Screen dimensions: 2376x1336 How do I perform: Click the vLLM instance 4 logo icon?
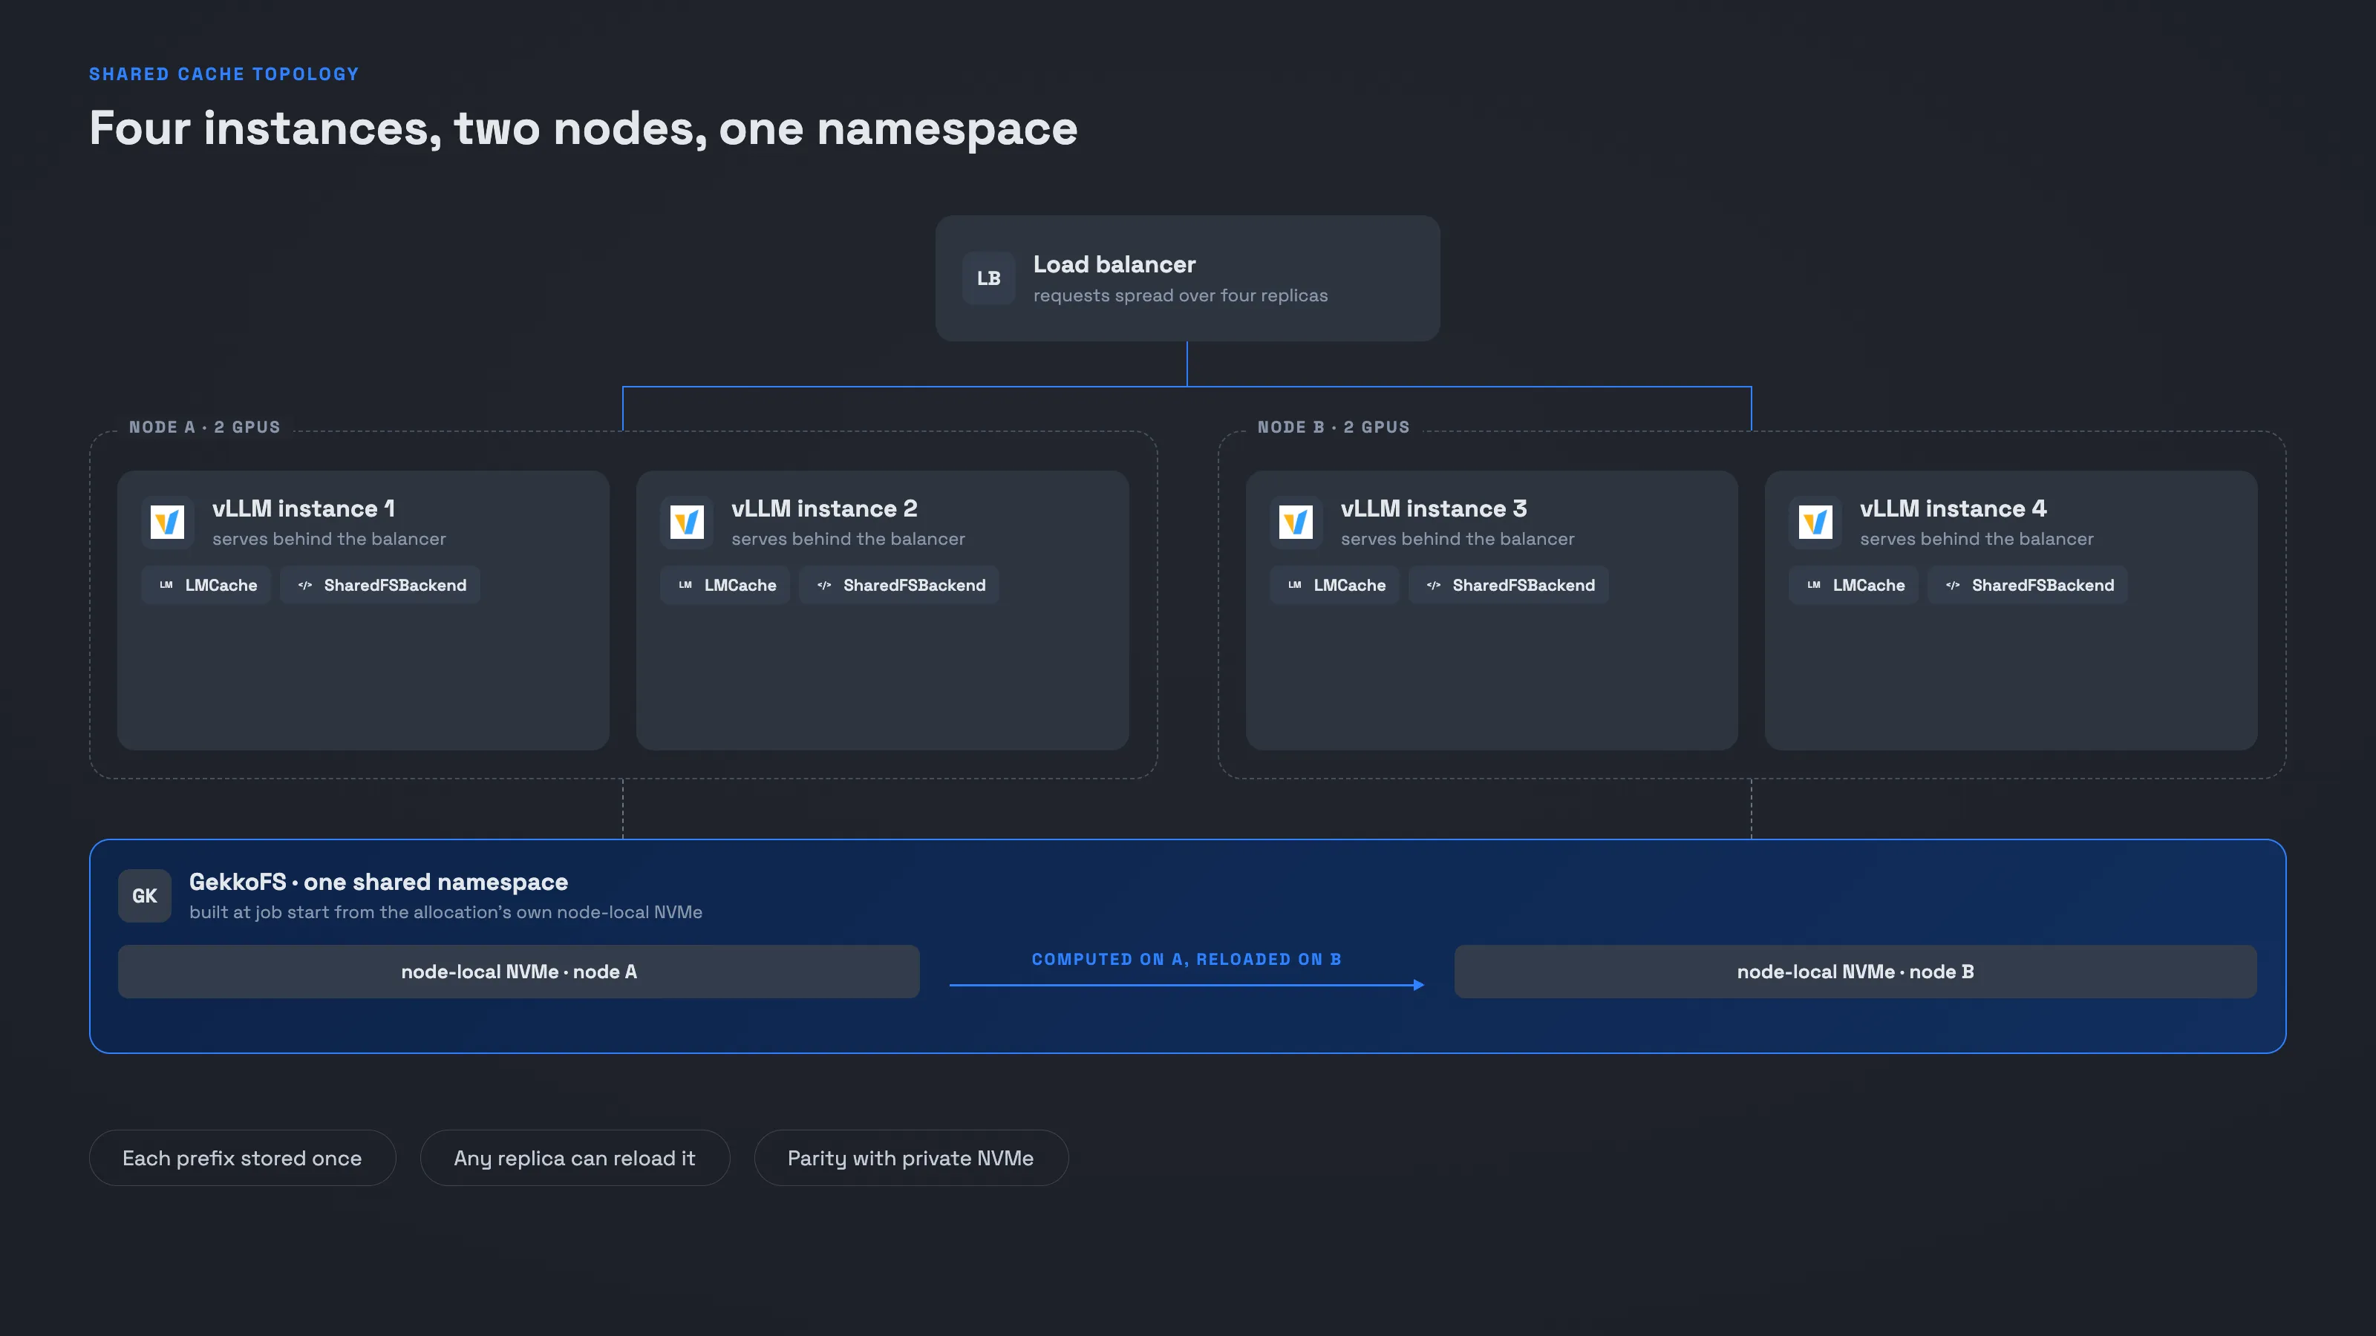coord(1815,523)
